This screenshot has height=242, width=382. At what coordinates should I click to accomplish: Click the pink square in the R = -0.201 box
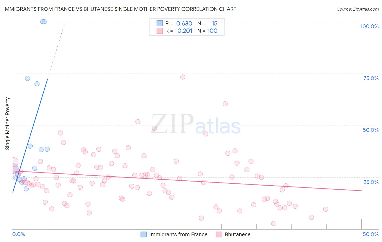tap(159, 31)
